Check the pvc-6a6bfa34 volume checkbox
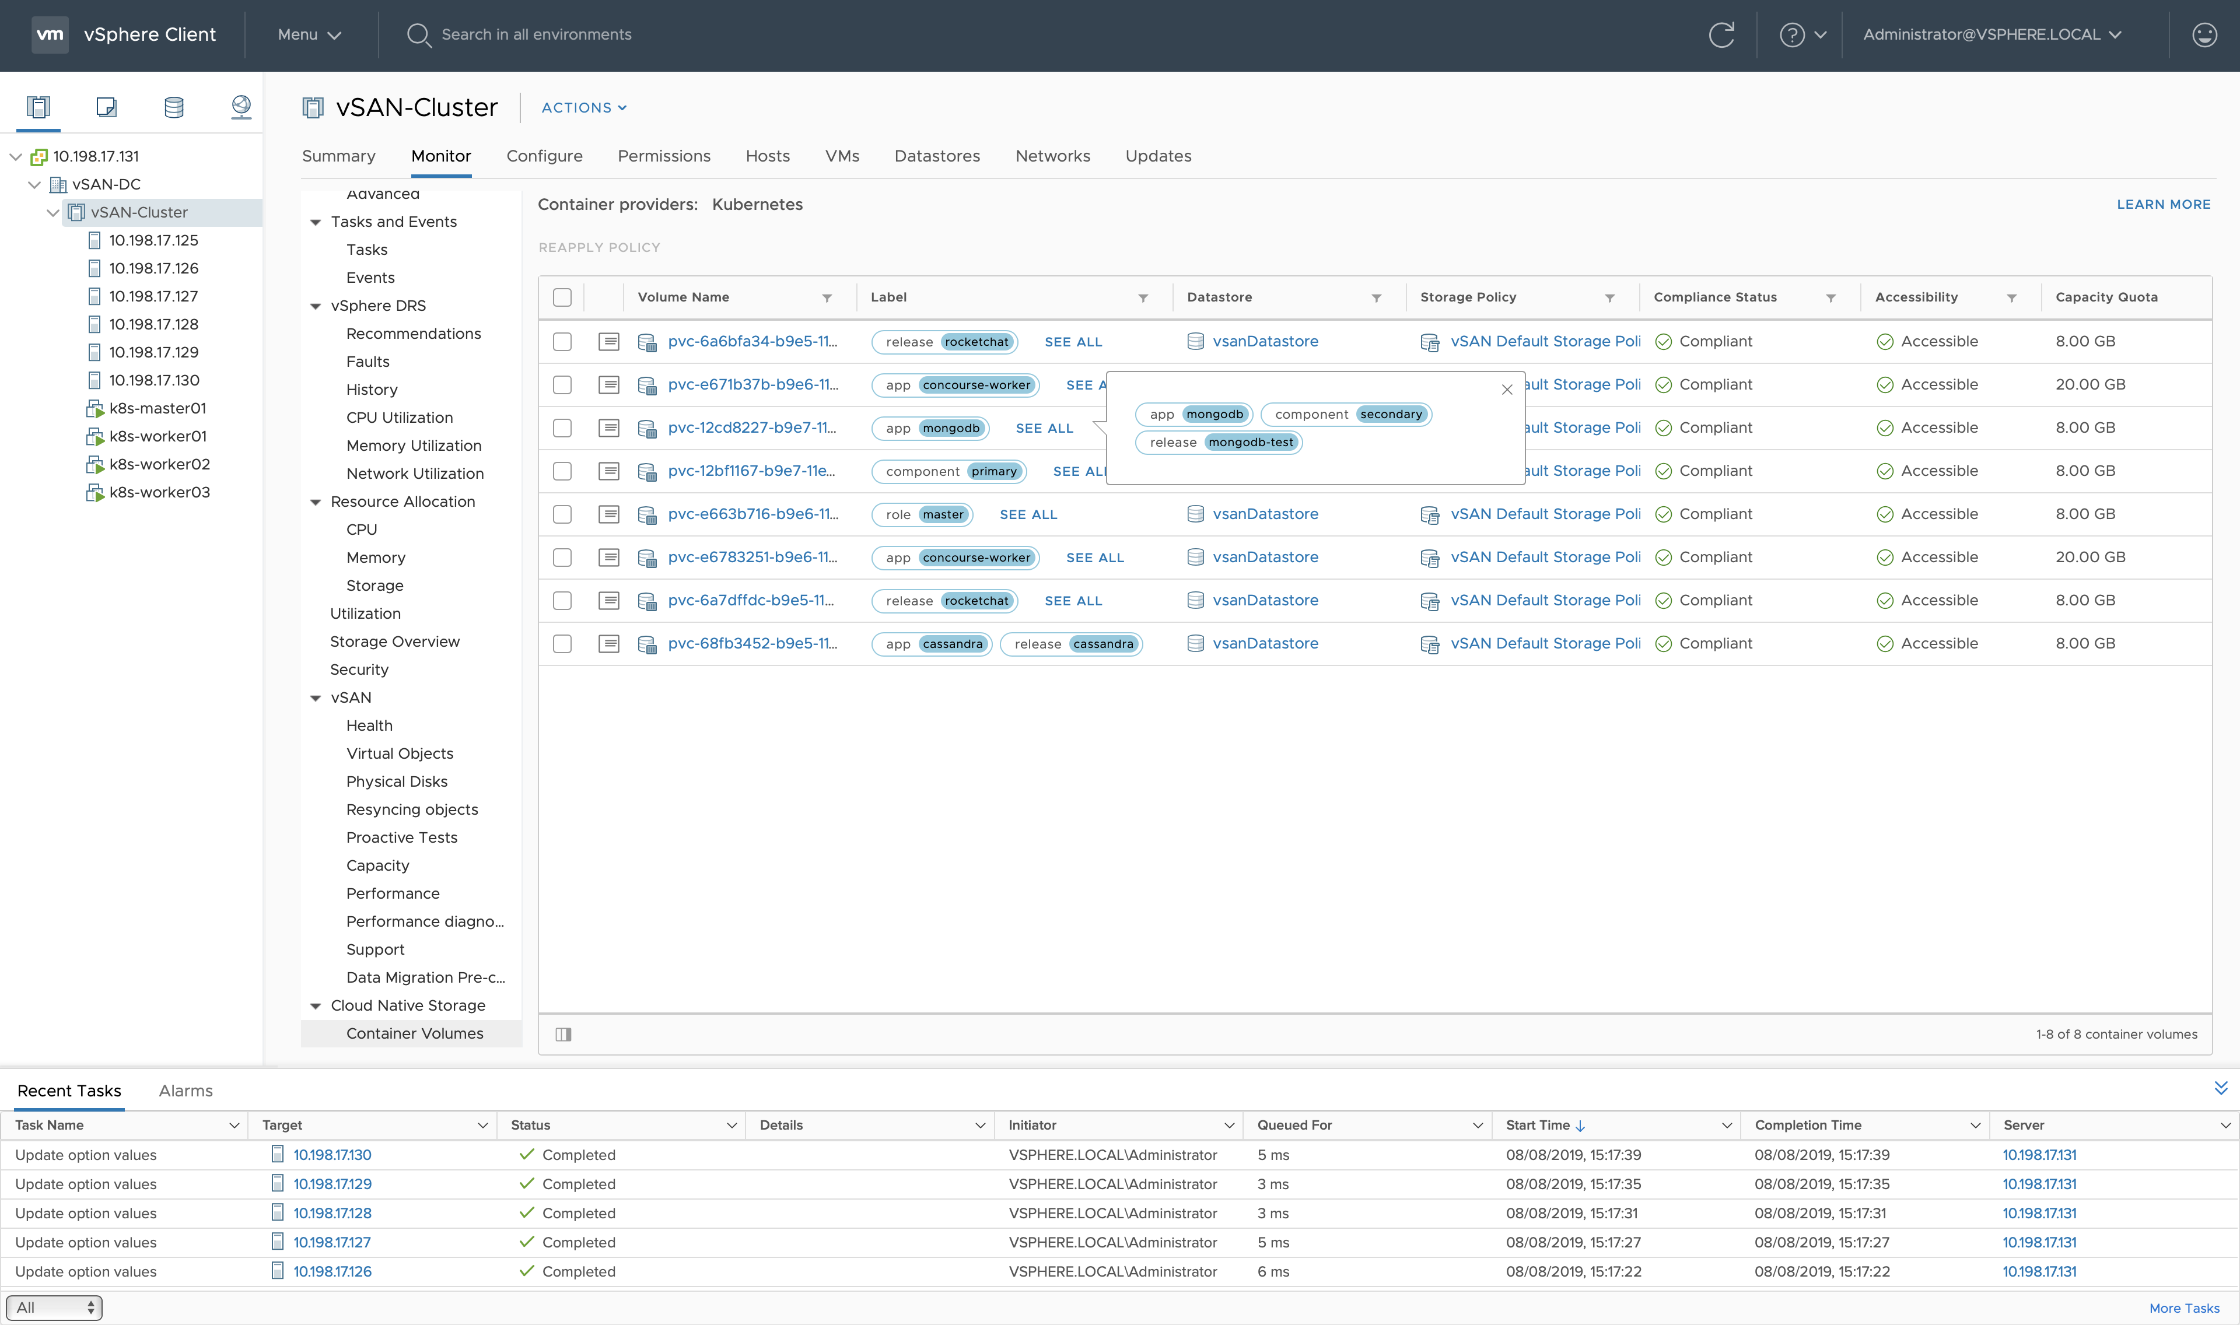This screenshot has height=1325, width=2240. (562, 341)
